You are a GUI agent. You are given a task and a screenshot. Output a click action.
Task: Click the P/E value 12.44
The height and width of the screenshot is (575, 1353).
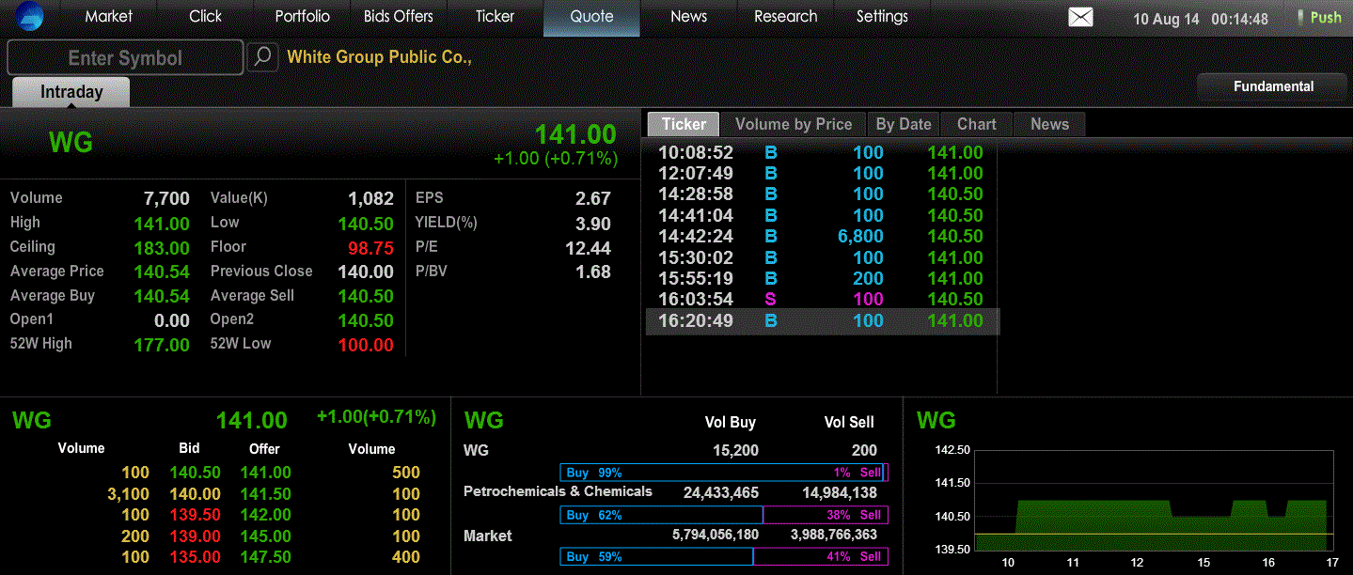tap(589, 248)
